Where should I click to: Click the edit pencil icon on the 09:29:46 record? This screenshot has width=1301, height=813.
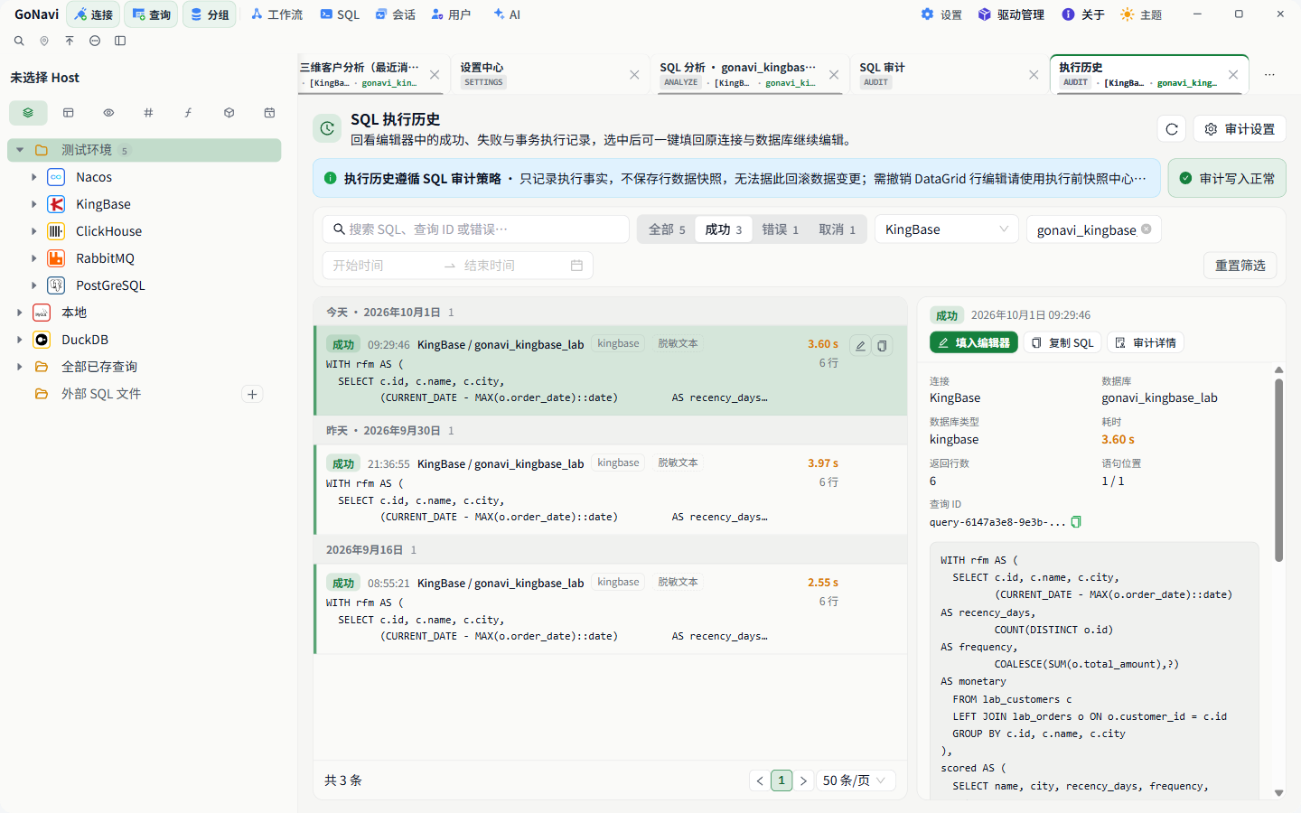(860, 345)
